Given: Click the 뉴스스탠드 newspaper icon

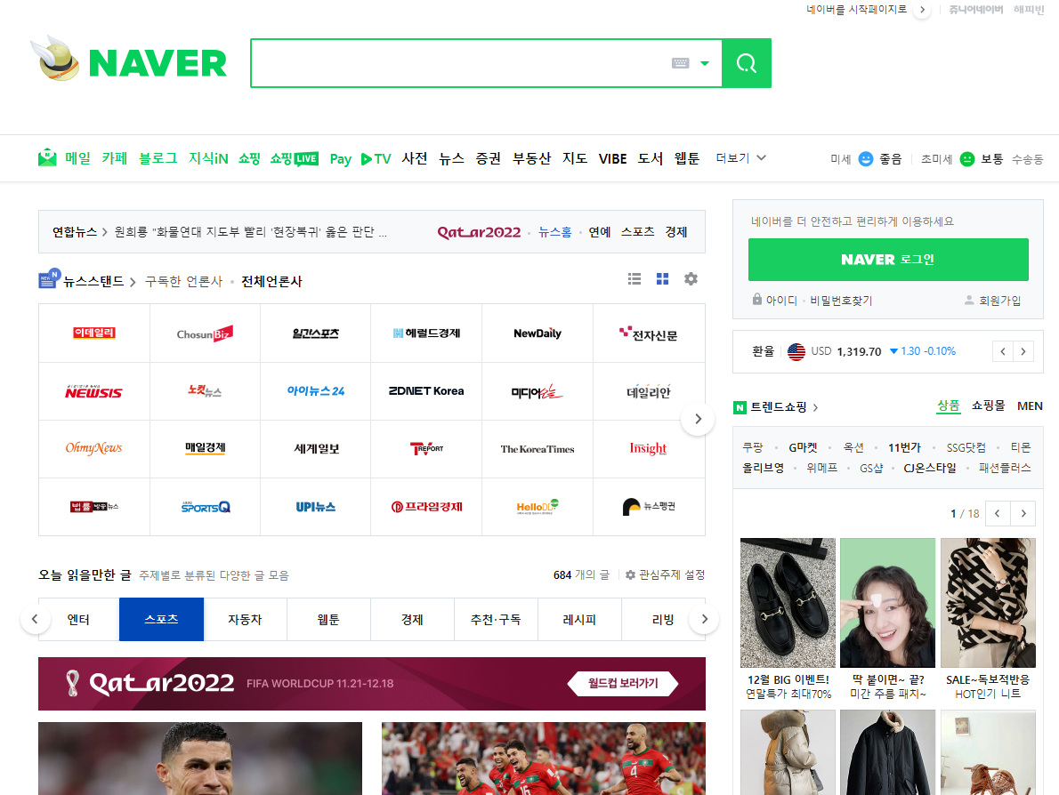Looking at the screenshot, I should coord(49,278).
